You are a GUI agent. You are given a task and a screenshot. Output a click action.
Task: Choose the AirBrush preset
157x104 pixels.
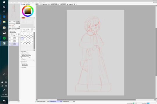[x=25, y=34]
